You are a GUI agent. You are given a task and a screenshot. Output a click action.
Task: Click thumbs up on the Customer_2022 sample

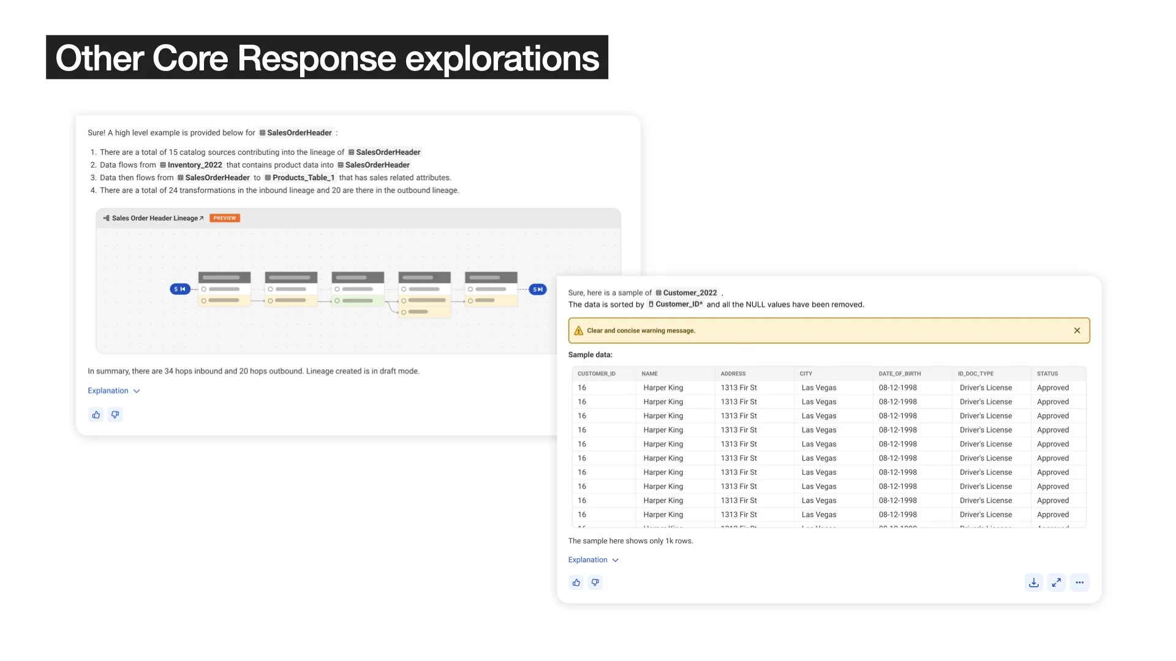[x=576, y=583]
